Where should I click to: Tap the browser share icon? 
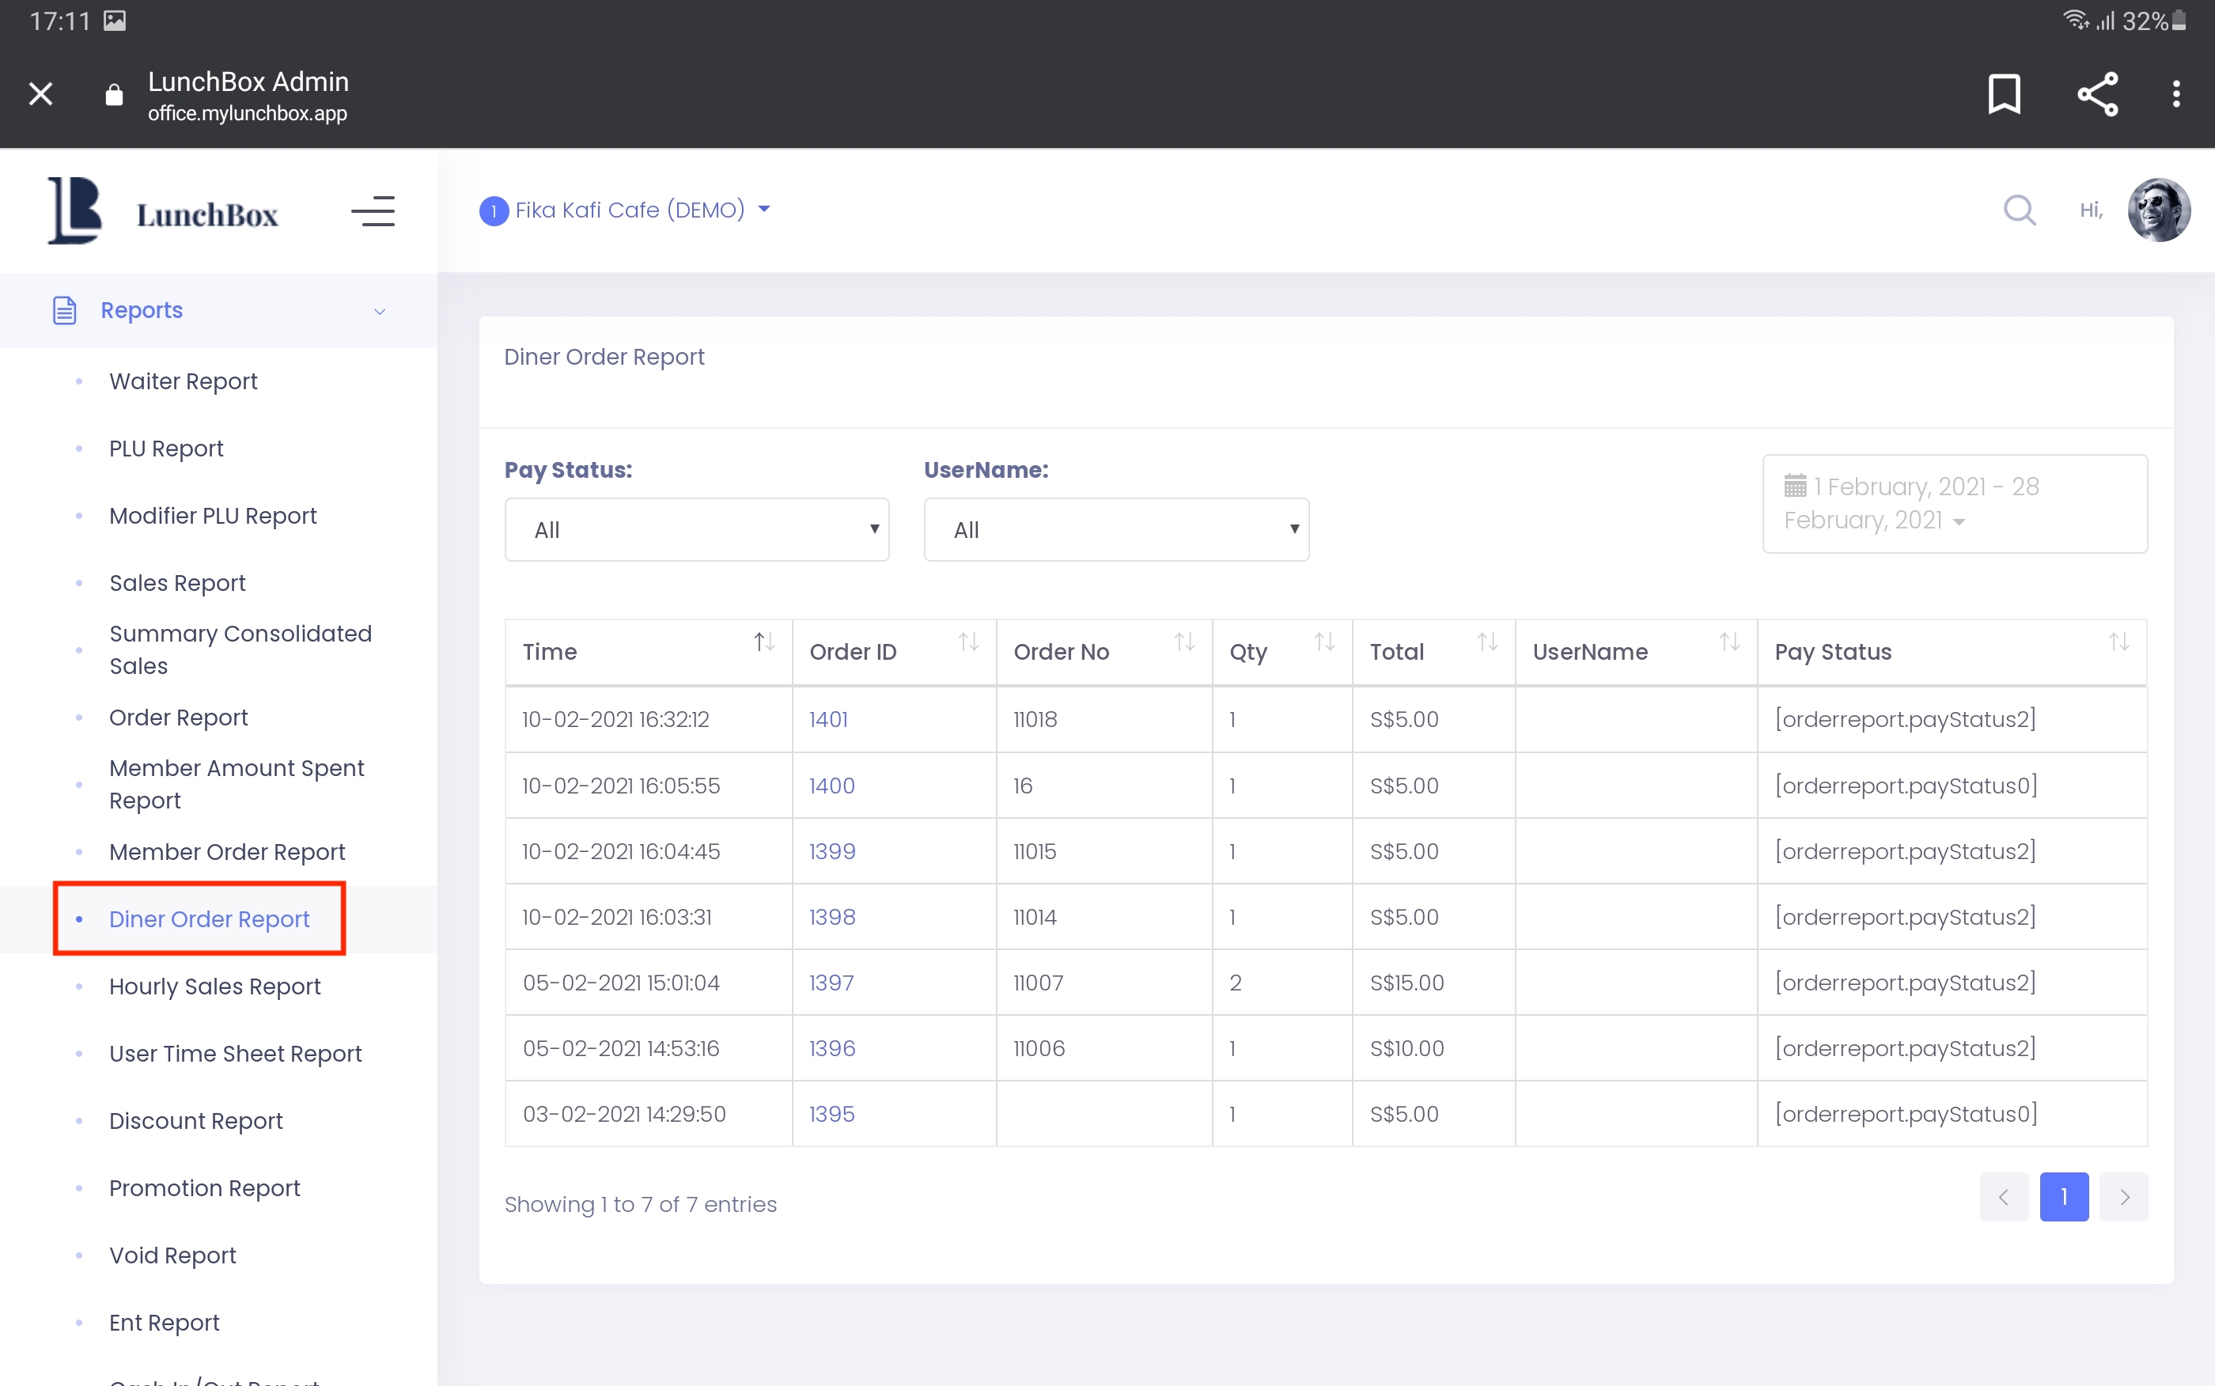coord(2097,93)
